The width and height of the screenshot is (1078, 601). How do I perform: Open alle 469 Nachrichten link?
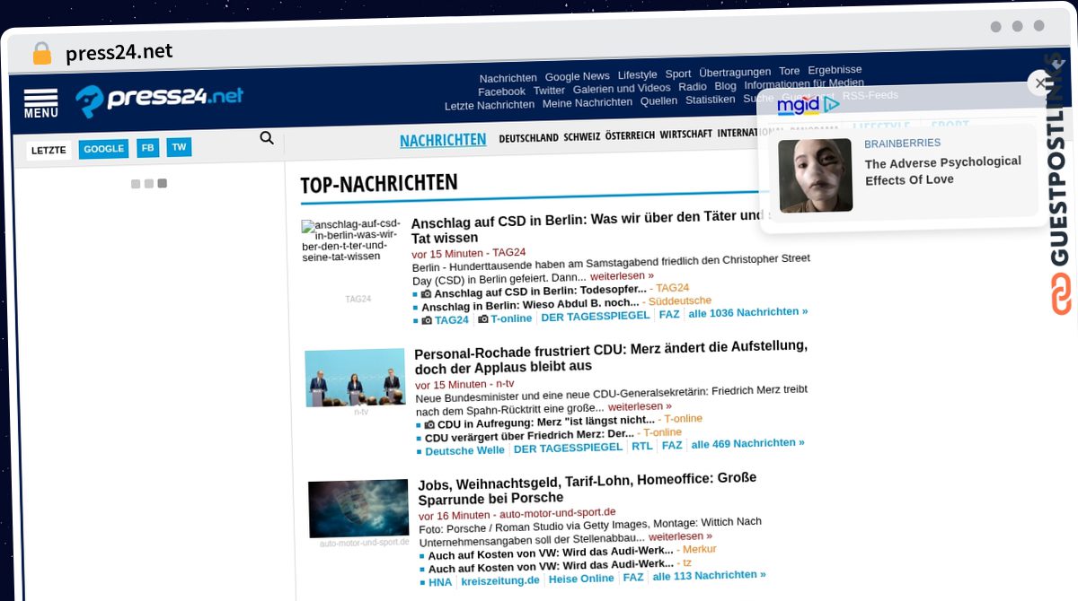click(x=748, y=444)
